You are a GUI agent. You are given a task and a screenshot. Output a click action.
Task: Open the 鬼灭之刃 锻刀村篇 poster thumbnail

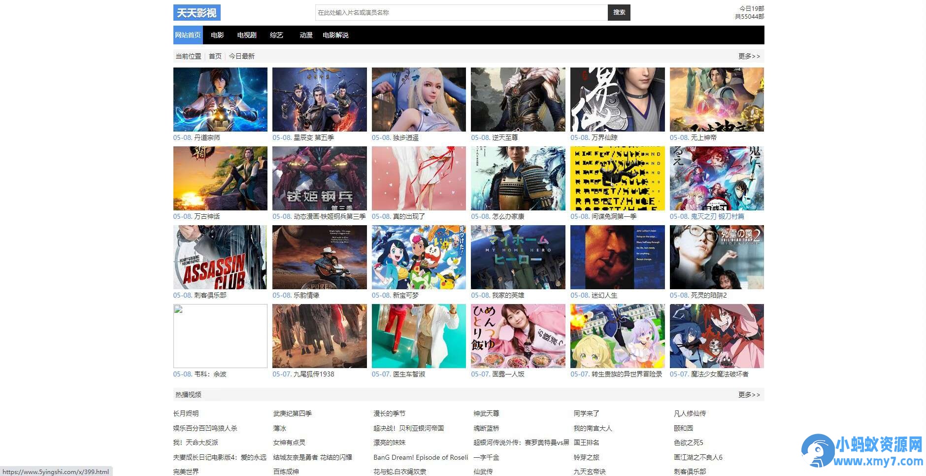coord(717,178)
